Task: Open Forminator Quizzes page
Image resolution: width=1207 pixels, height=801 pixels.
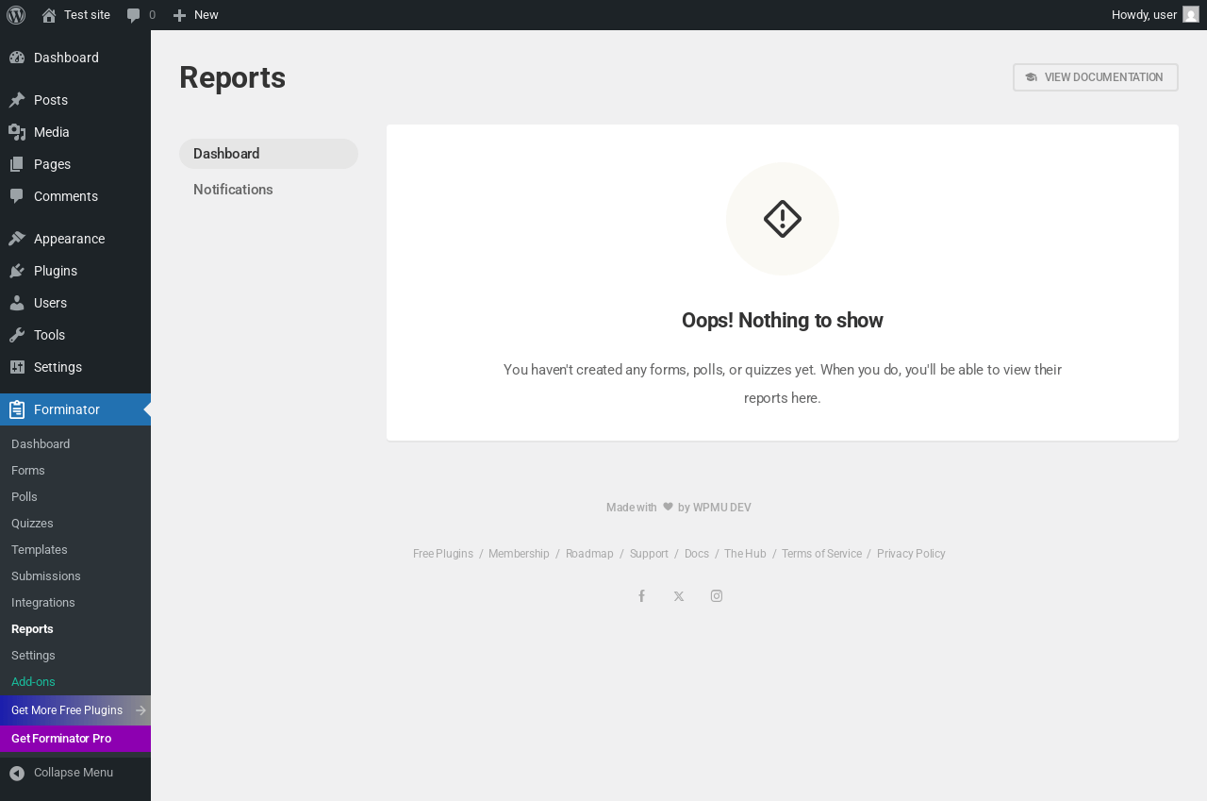Action: click(x=75, y=524)
